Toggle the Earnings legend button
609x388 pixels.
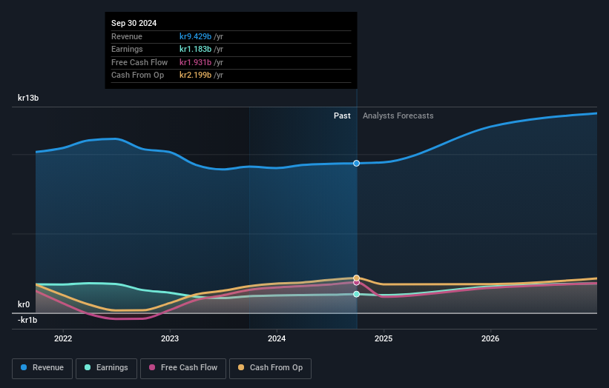[106, 368]
